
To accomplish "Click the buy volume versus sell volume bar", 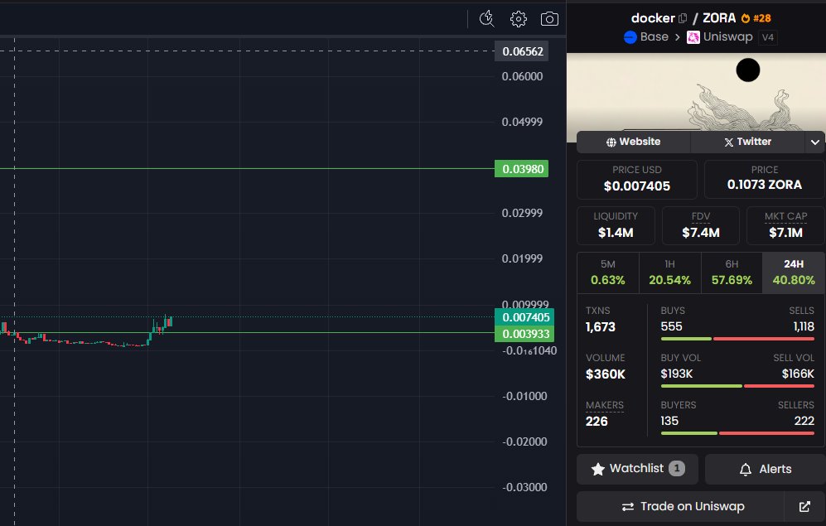I will [x=737, y=386].
